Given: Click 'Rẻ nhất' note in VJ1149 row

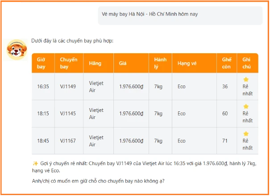Looking at the screenshot, I should (247, 90).
